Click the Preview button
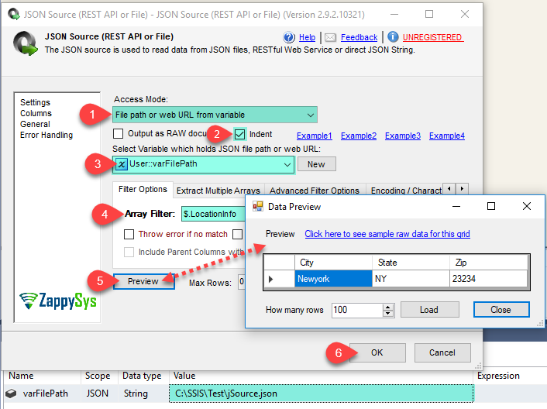The image size is (547, 409). [143, 281]
